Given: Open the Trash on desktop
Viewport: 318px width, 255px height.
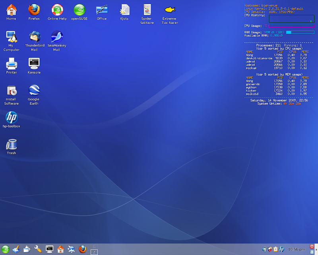Looking at the screenshot, I should coord(11,144).
